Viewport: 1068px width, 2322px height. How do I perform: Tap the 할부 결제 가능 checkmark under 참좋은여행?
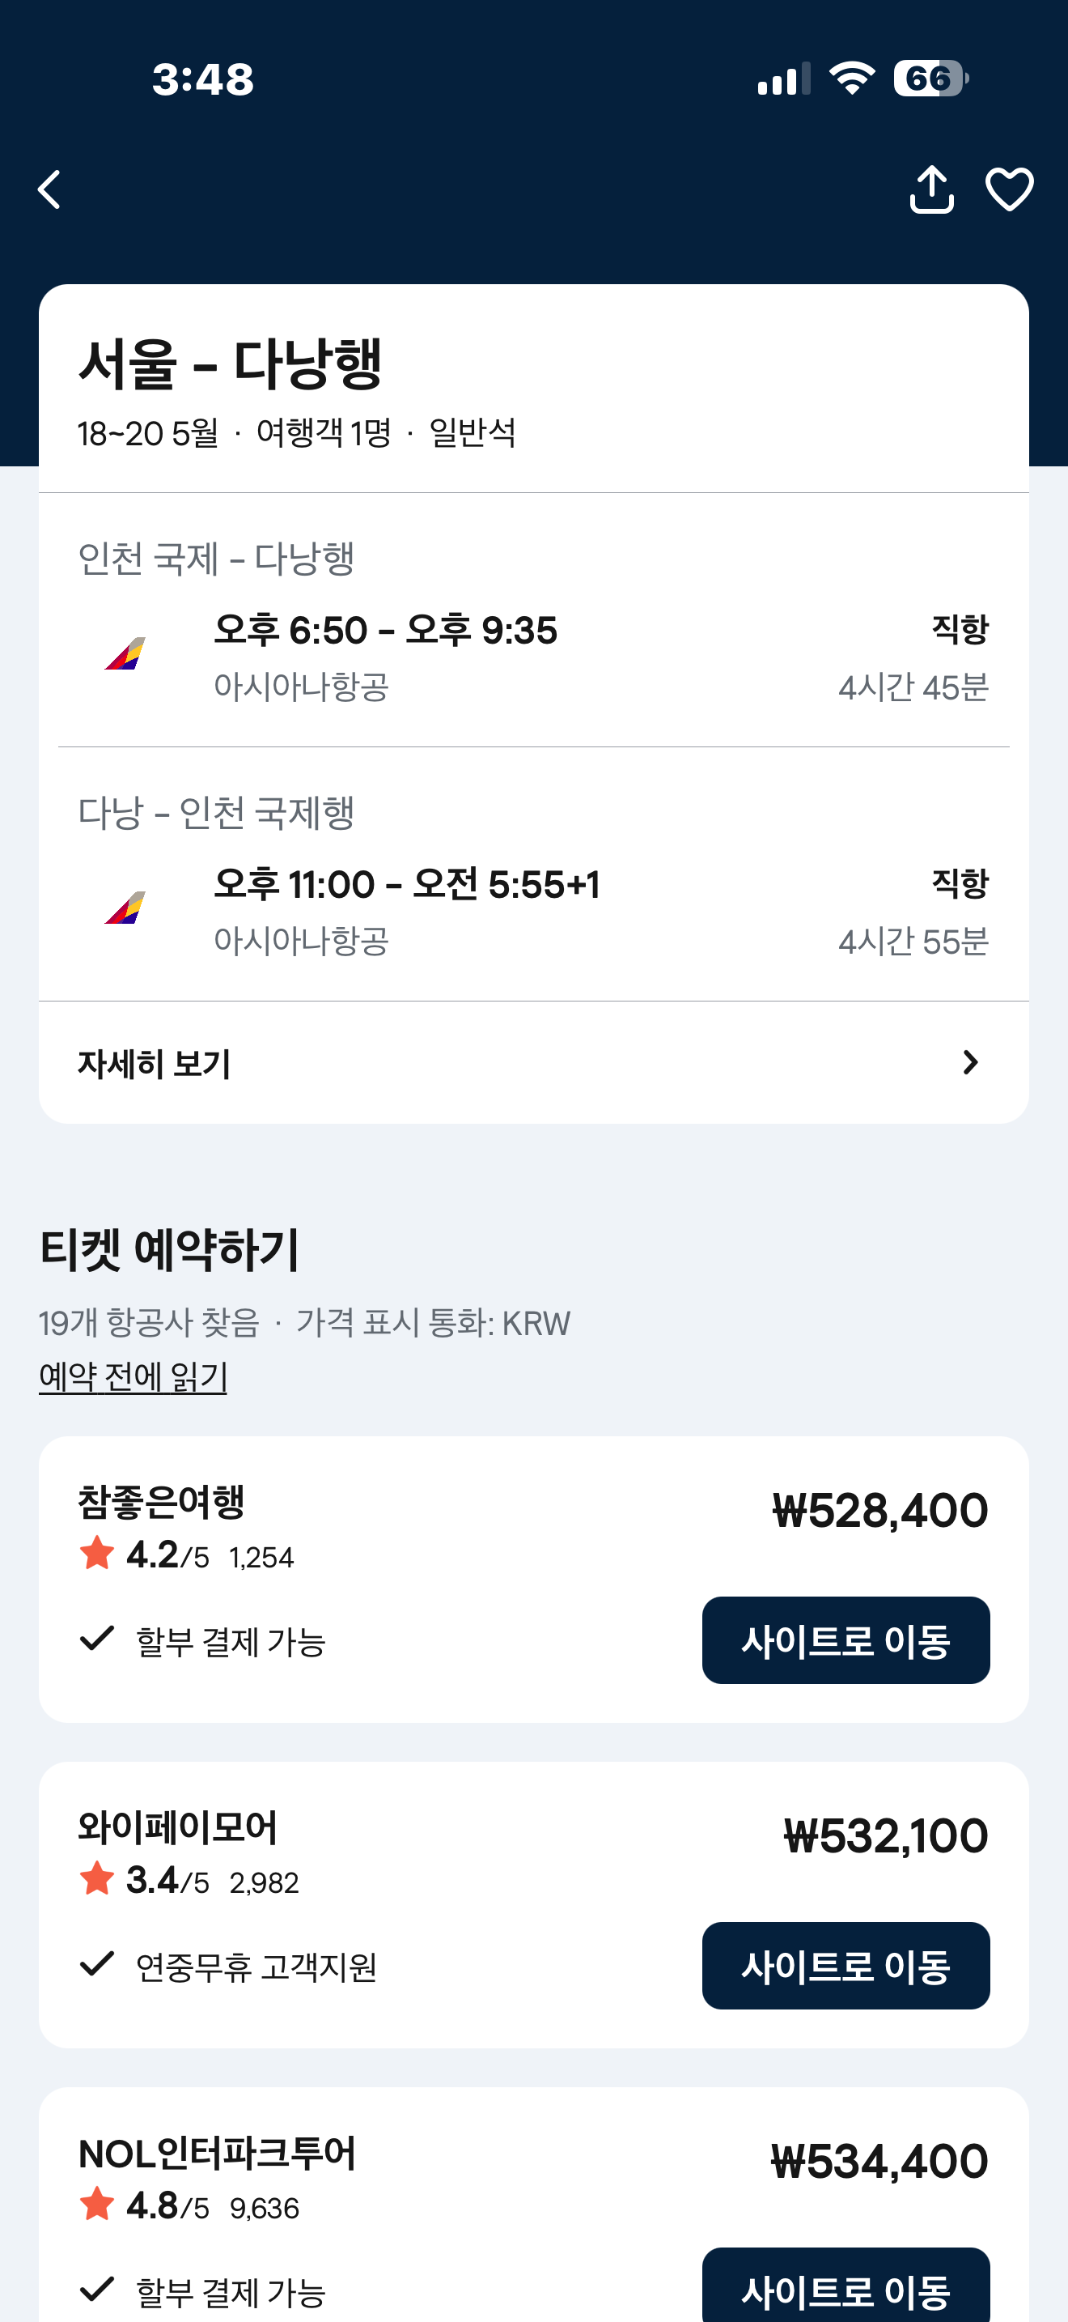click(97, 1637)
